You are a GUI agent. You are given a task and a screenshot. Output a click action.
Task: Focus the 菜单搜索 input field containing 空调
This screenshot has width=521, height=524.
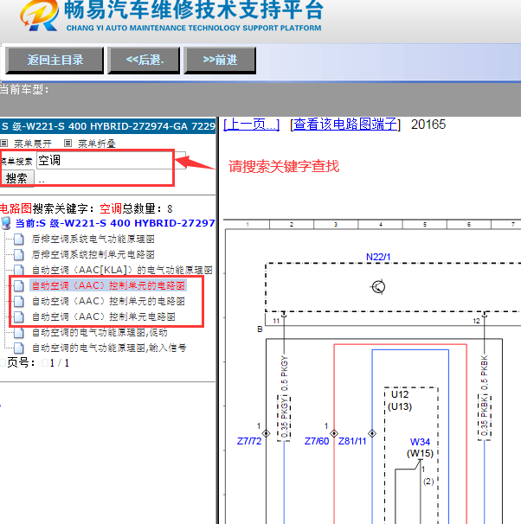[x=111, y=161]
